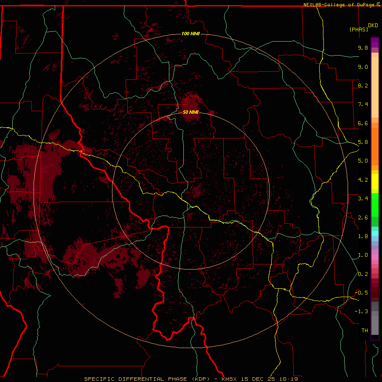
Task: Click the 1.8 legend value
Action: [363, 236]
